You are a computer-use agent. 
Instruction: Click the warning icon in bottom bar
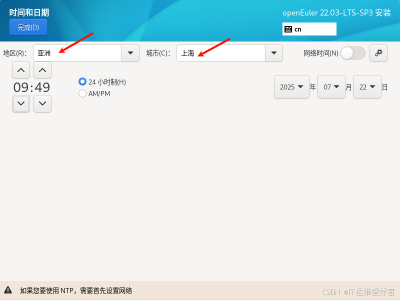coord(8,290)
